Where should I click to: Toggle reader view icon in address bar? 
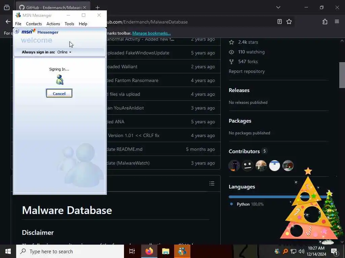(x=279, y=21)
